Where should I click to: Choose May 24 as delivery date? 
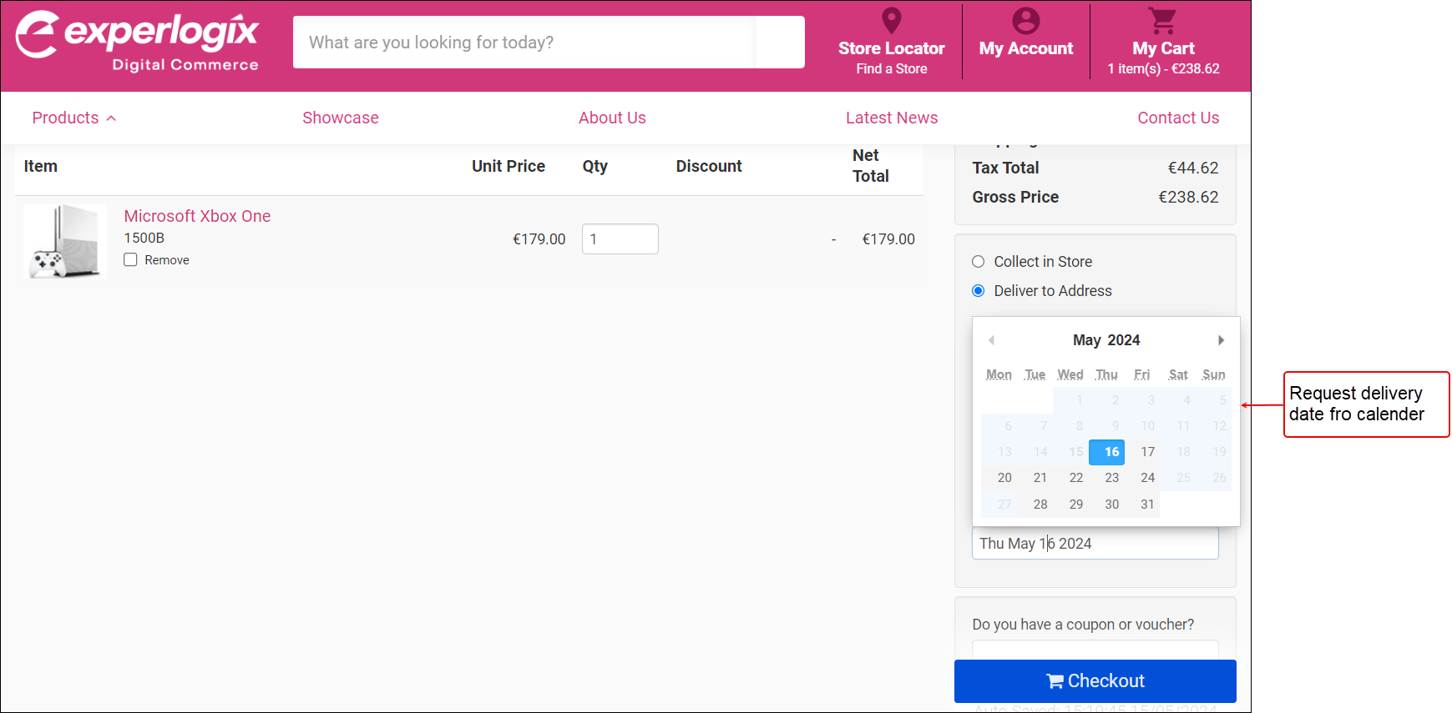point(1147,478)
